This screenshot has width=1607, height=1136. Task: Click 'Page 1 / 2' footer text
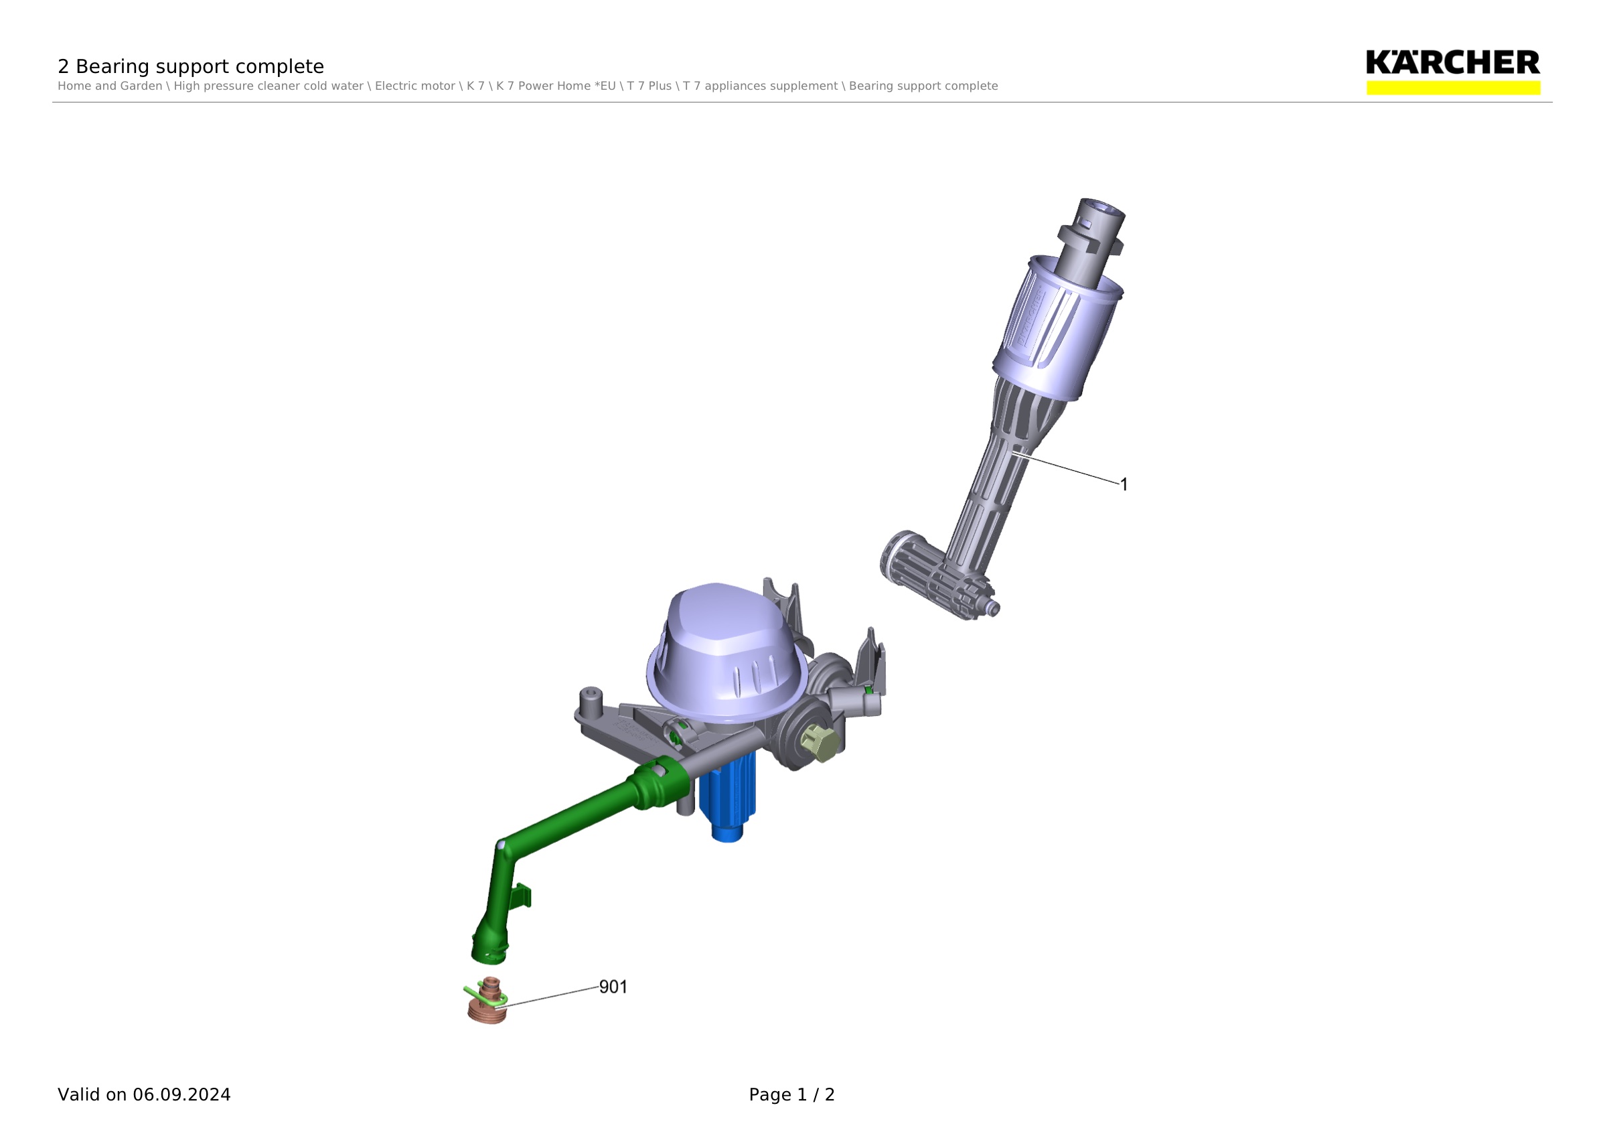[791, 1094]
